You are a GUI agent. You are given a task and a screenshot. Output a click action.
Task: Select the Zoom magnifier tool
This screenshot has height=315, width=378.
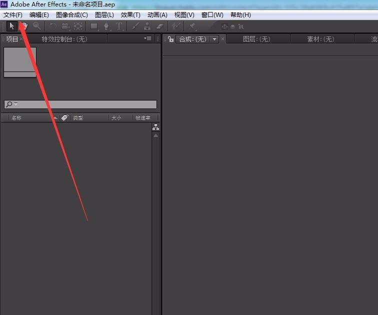tap(37, 26)
